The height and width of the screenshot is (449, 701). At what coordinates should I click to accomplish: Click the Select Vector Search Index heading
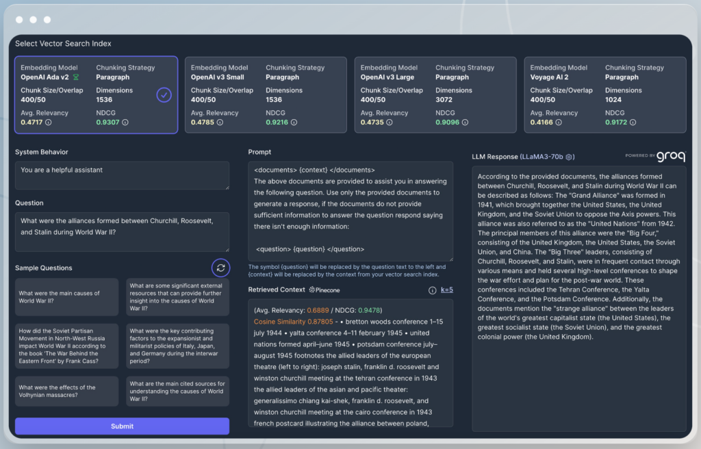(63, 43)
